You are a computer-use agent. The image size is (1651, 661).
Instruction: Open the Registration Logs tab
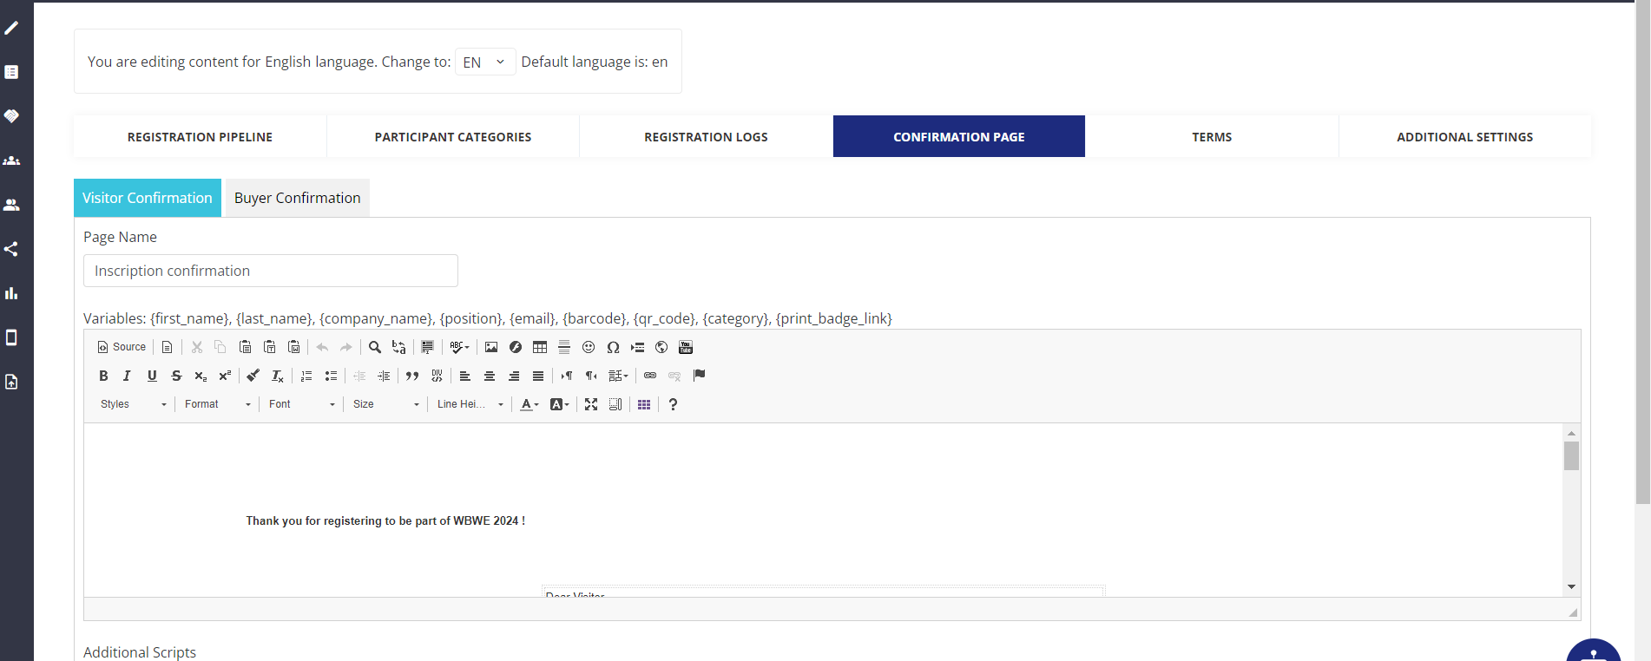tap(706, 137)
